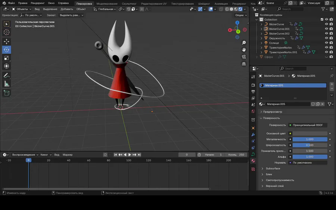Click the viewport zoom magnifier icon

[244, 43]
